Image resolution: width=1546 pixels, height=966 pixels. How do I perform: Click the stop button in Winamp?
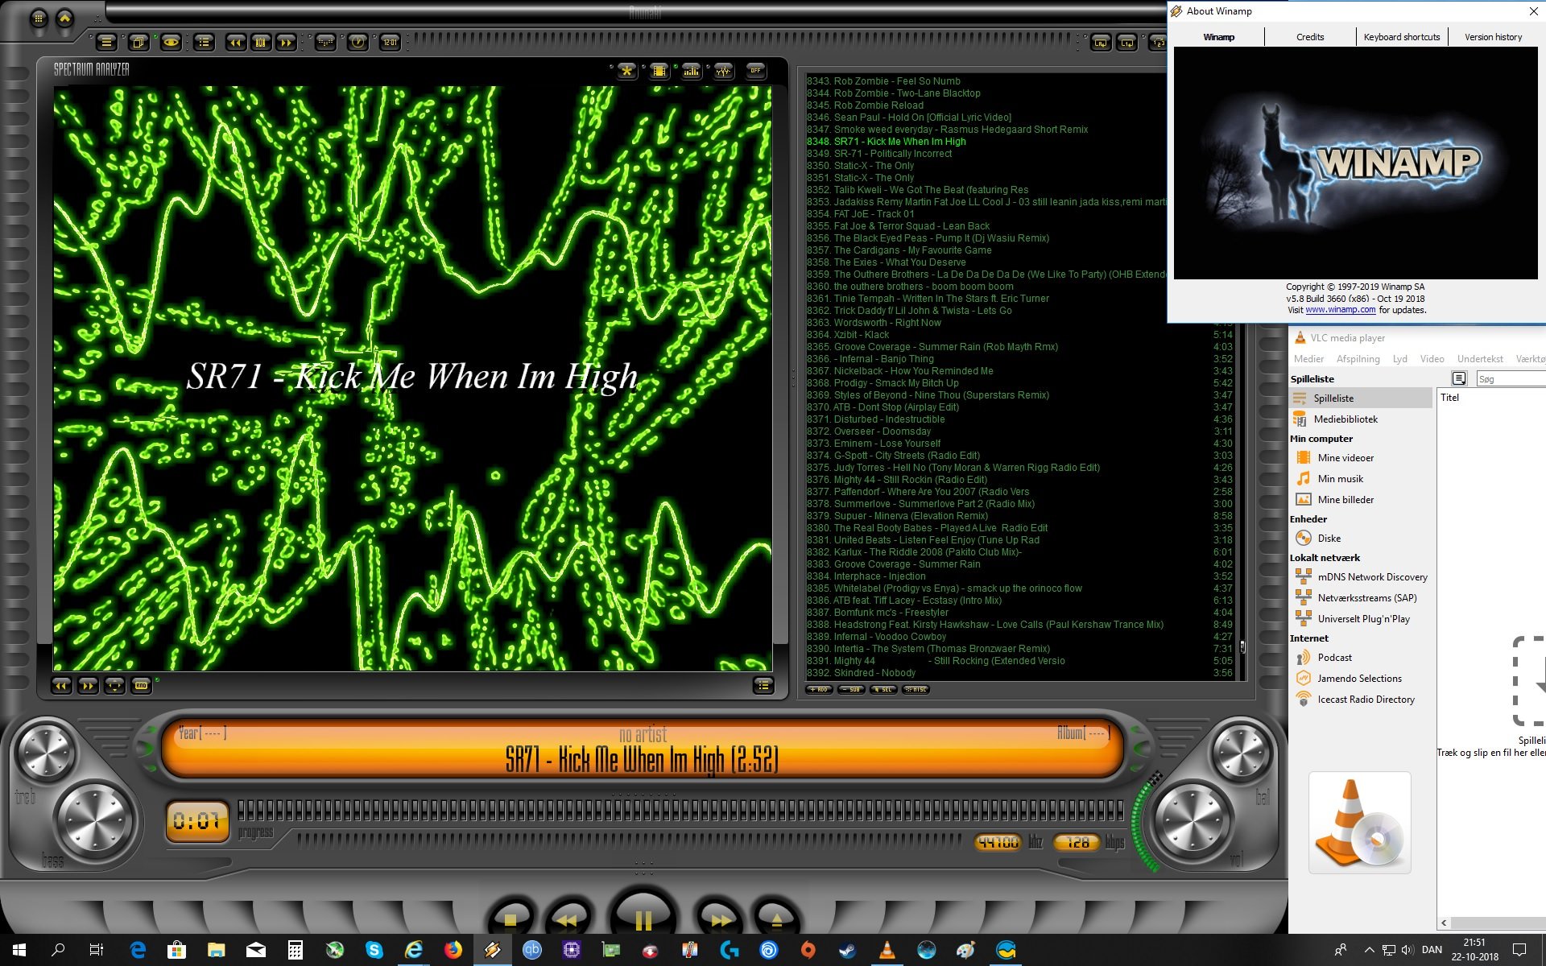coord(511,919)
